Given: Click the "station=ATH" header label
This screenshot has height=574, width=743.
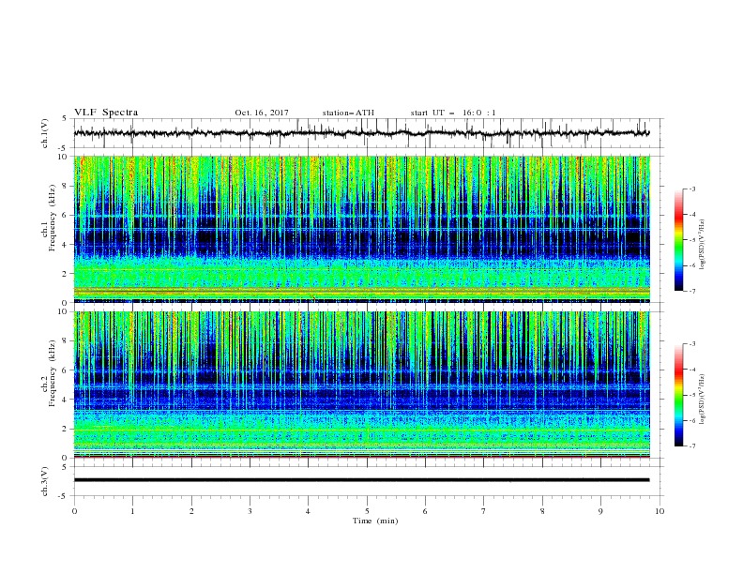Looking at the screenshot, I should point(348,113).
